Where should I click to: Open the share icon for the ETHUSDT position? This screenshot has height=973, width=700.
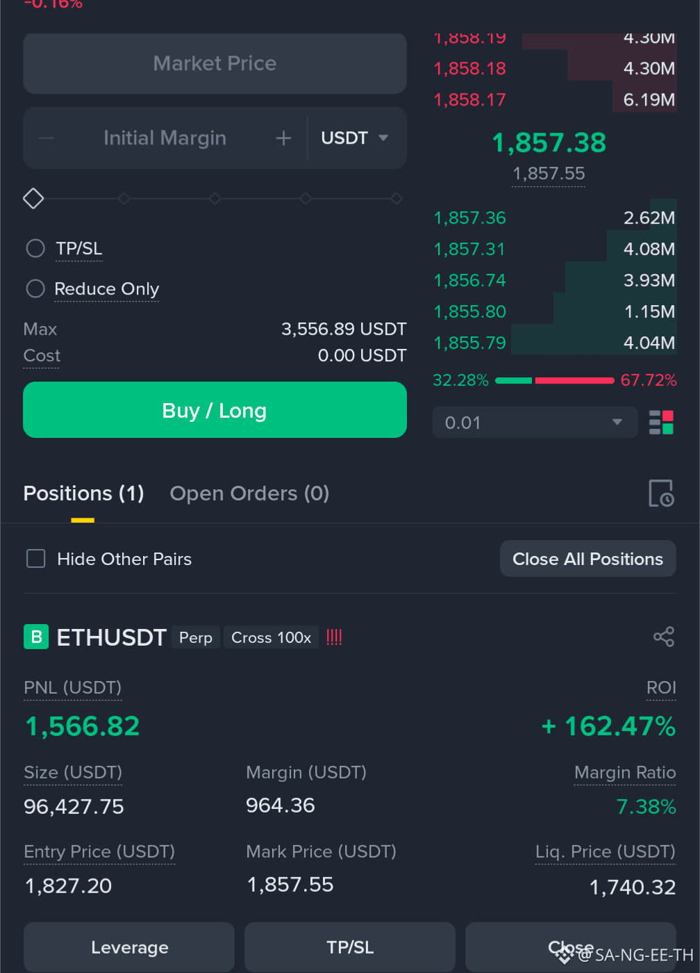click(x=664, y=637)
